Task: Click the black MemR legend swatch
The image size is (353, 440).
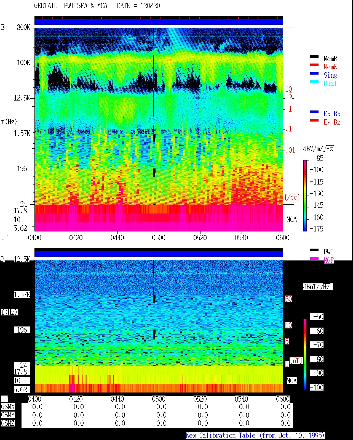Action: 314,57
